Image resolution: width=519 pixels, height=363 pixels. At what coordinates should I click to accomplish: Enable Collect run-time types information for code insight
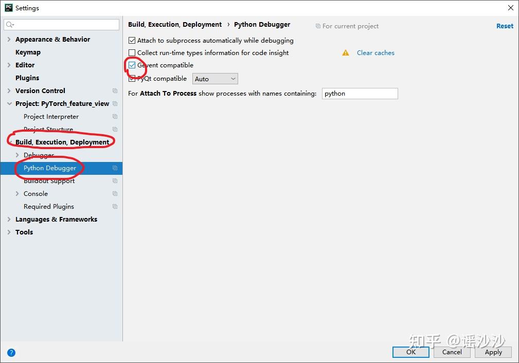pos(132,52)
